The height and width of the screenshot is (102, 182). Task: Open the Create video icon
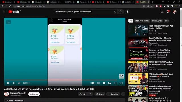162,12
